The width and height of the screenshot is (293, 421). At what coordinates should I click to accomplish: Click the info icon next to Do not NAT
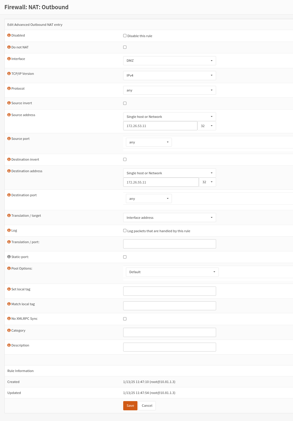click(x=9, y=47)
